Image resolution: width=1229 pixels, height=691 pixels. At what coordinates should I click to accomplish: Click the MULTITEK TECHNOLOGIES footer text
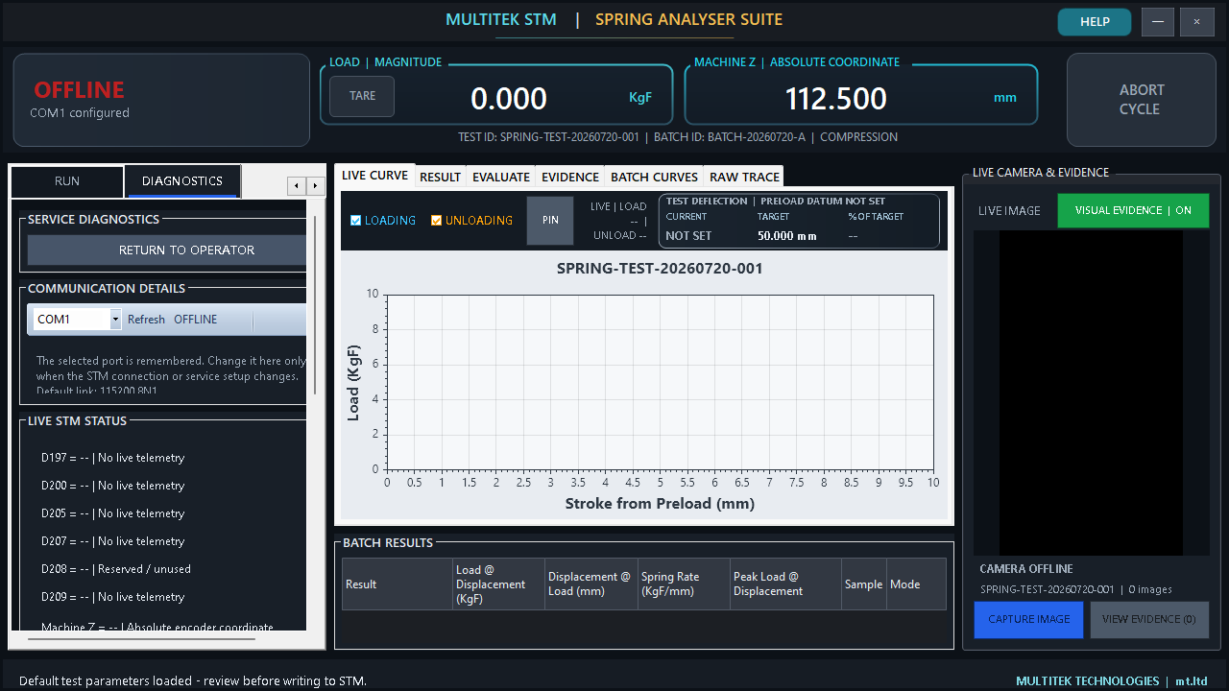coord(1088,681)
